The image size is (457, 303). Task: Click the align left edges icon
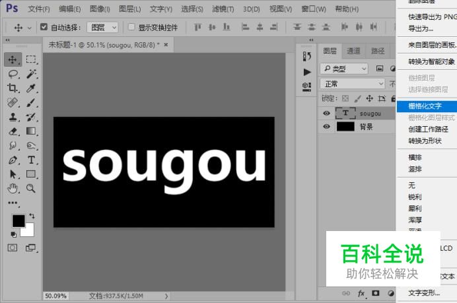246,27
